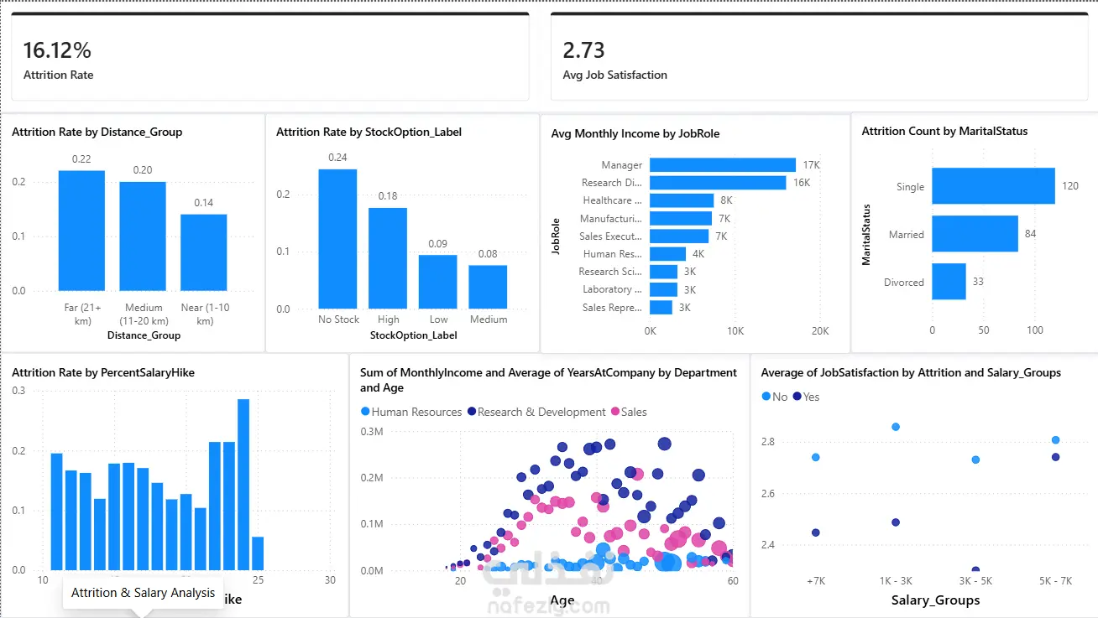
Task: Select the No attrition legend marker
Action: pos(766,397)
